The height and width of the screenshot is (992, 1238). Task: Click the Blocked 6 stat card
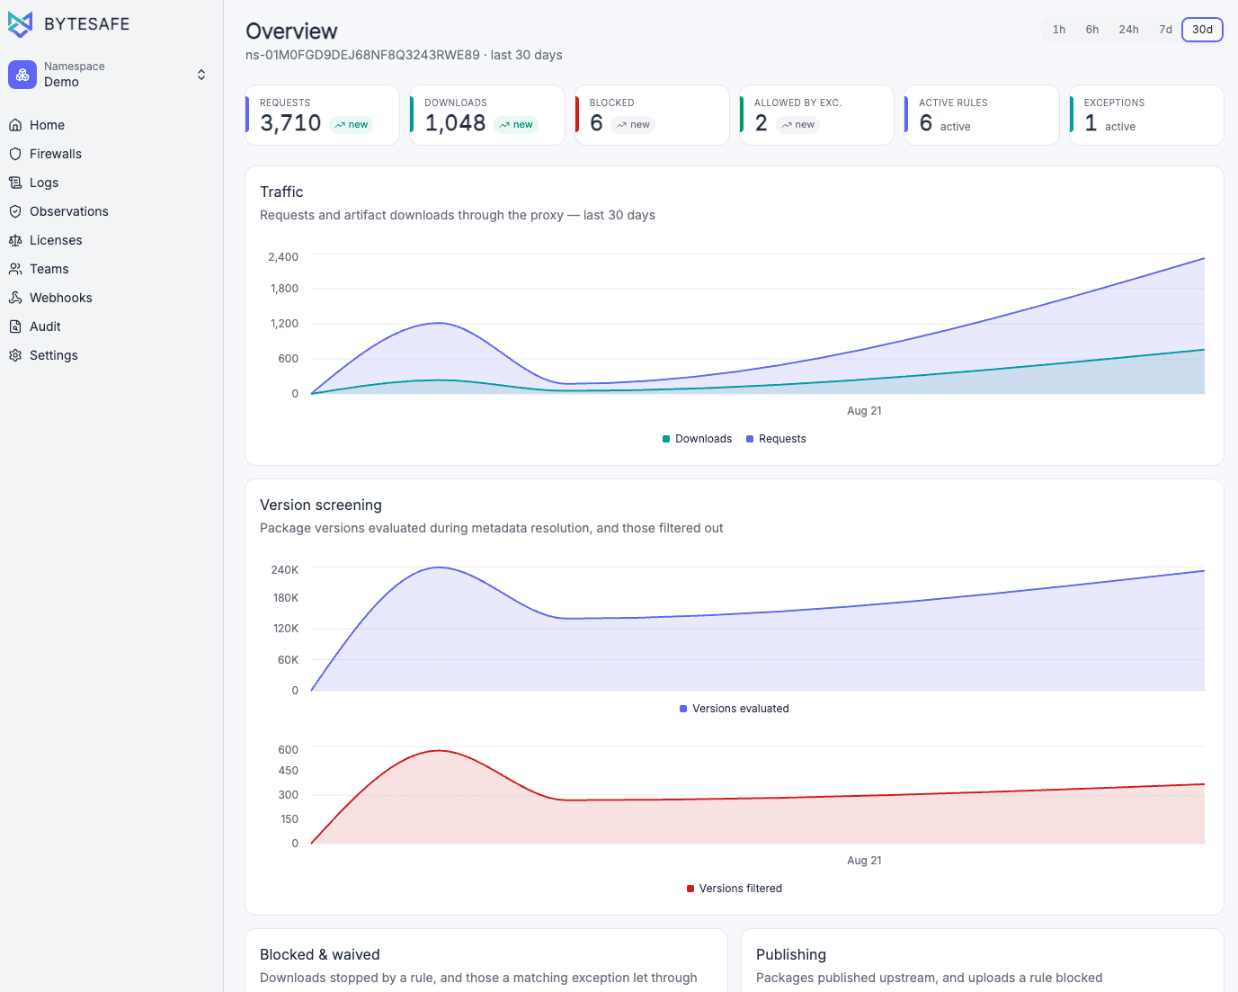pos(652,115)
